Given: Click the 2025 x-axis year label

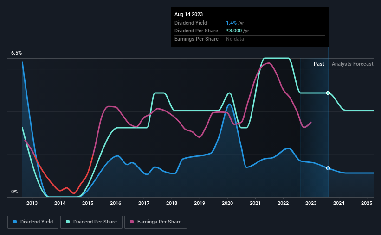Looking at the screenshot, I should [367, 203].
